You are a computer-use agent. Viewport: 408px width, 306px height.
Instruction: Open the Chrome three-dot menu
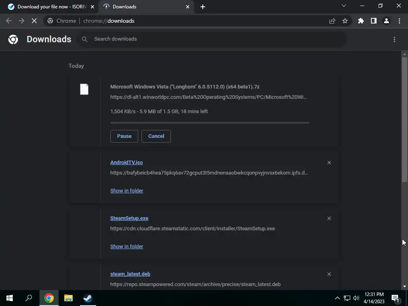click(399, 21)
